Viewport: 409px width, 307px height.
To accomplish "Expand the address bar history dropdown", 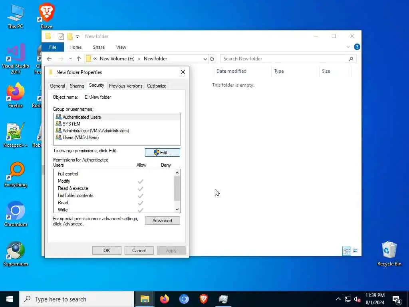I will coord(205,59).
